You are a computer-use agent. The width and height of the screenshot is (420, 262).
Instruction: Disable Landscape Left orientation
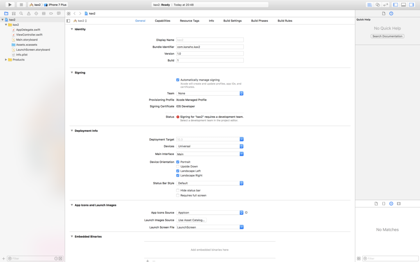[178, 171]
